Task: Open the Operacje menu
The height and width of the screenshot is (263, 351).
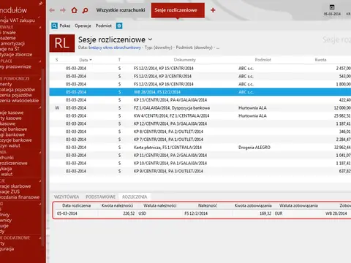Action: tap(83, 26)
